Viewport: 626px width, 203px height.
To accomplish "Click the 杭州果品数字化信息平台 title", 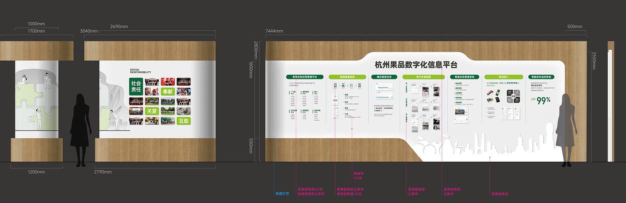I will (x=416, y=65).
